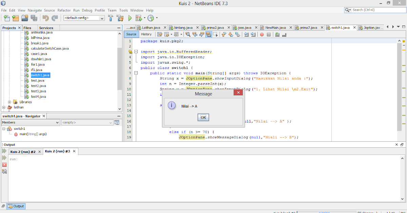Click the Search (Ctrl+I) field
This screenshot has height=213, width=407.
[x=374, y=10]
